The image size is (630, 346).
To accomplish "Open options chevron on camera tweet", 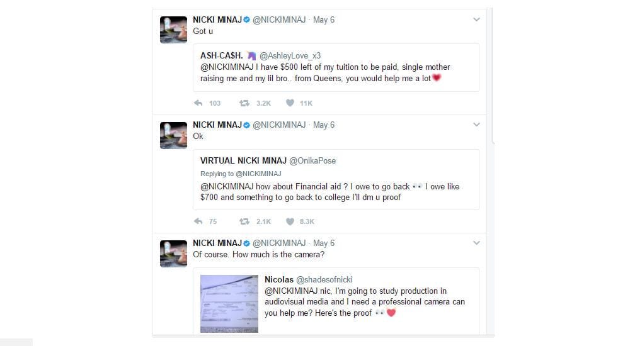I will [x=477, y=243].
